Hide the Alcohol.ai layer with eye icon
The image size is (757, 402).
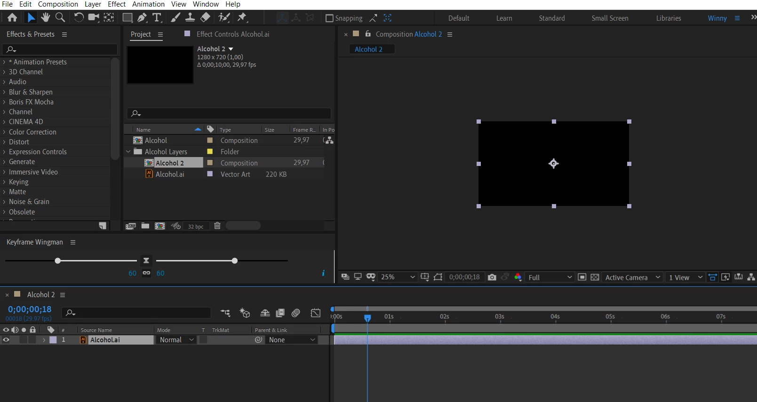tap(6, 340)
